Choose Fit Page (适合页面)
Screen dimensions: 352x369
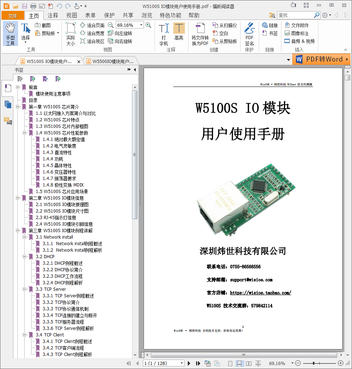[x=92, y=25]
